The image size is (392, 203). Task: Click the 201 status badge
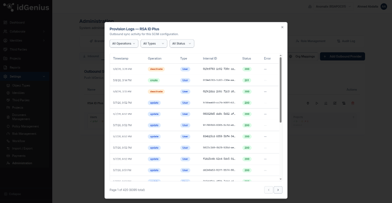pos(247,80)
